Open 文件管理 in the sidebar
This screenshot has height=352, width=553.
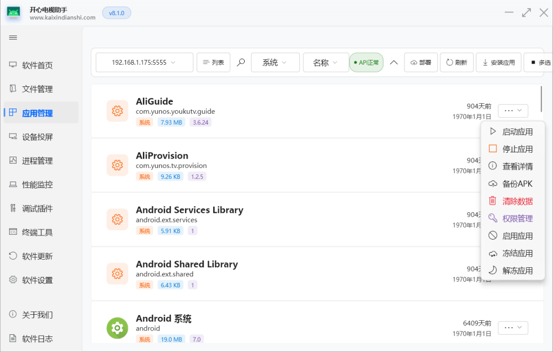37,89
